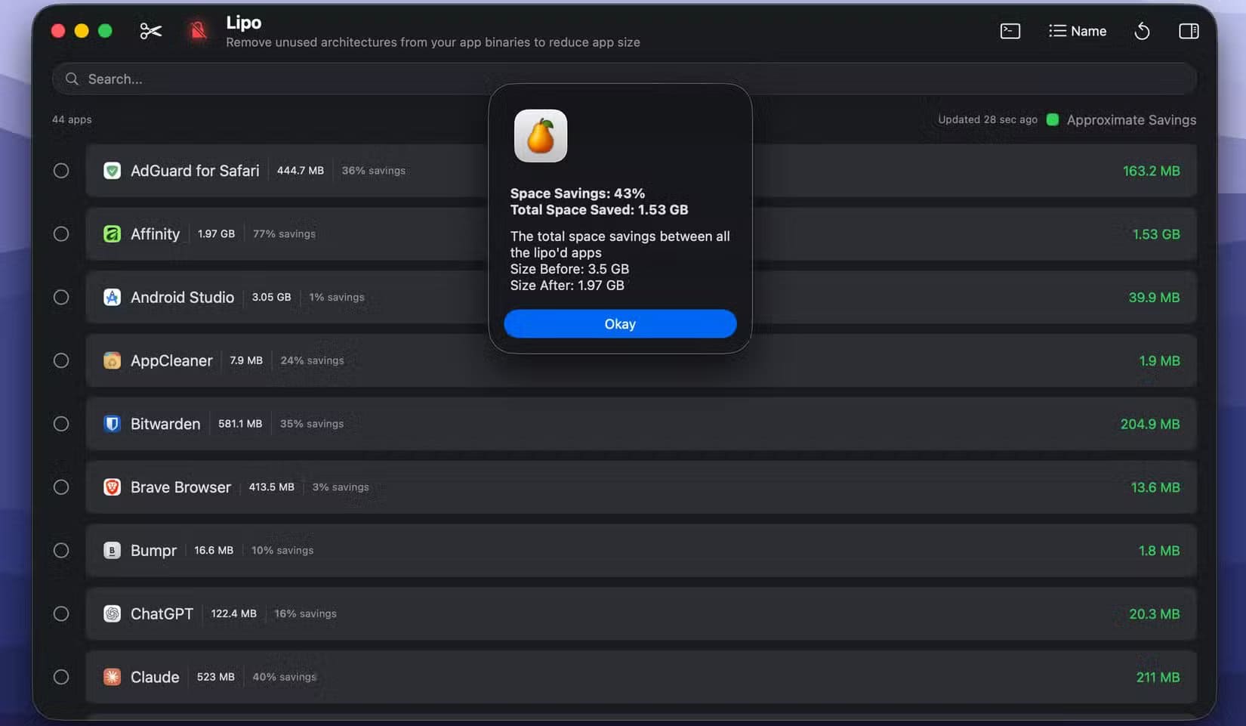
Task: Click inside the Search field
Action: pyautogui.click(x=302, y=79)
